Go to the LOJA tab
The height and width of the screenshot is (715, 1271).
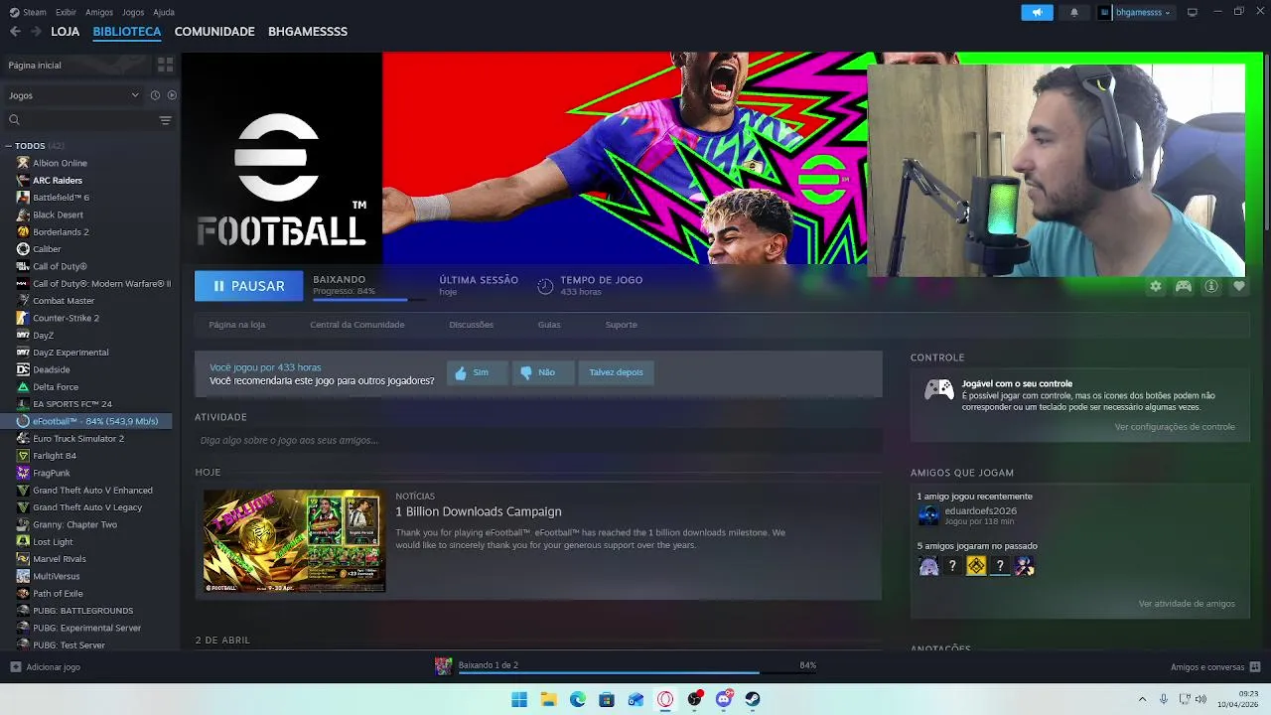coord(66,31)
